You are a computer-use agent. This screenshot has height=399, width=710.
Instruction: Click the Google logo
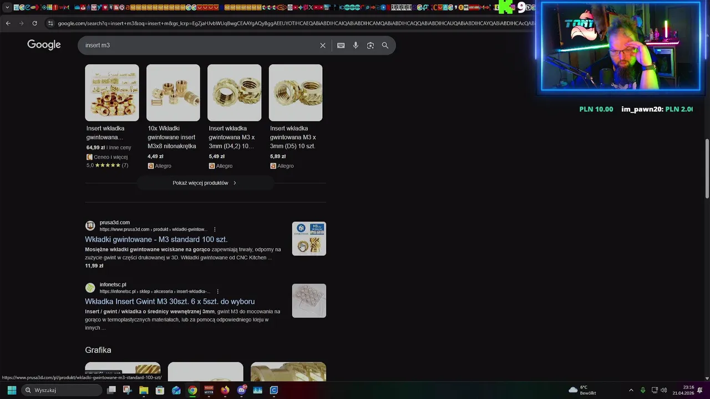coord(44,45)
